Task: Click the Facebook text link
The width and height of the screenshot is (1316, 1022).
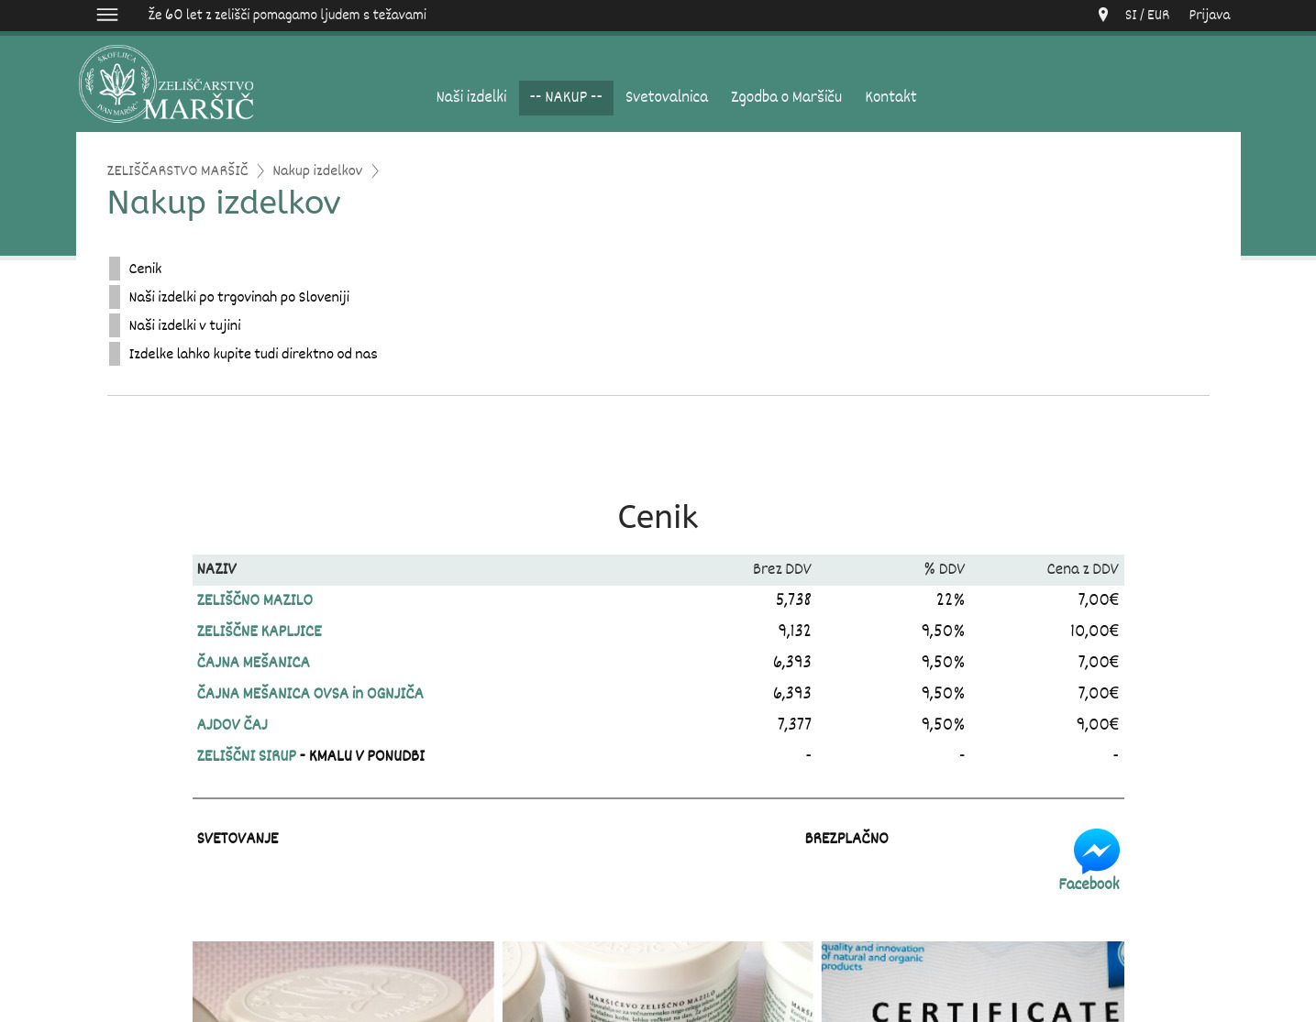Action: tap(1089, 884)
